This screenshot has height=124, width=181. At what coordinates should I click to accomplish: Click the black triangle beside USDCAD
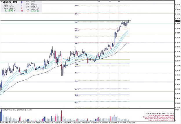click(x=1, y=2)
